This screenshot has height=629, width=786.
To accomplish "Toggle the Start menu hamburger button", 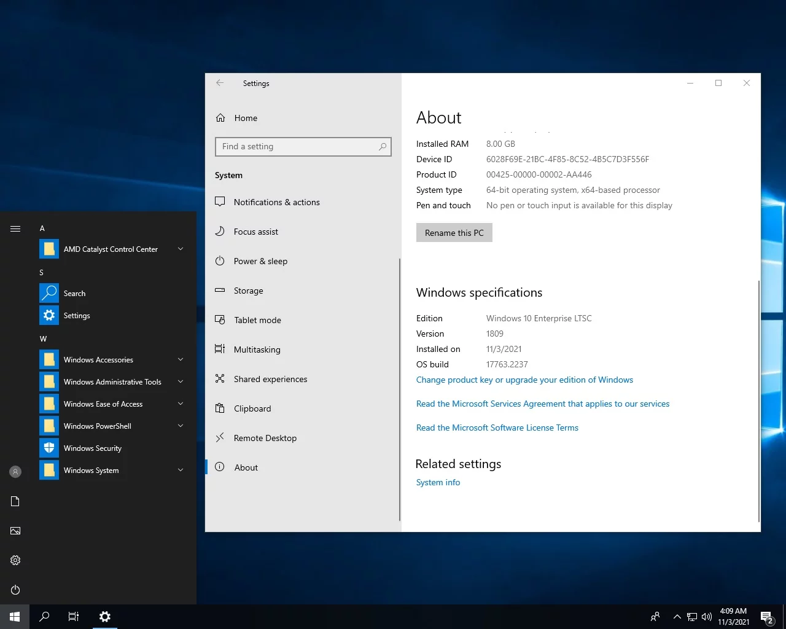I will [x=15, y=229].
